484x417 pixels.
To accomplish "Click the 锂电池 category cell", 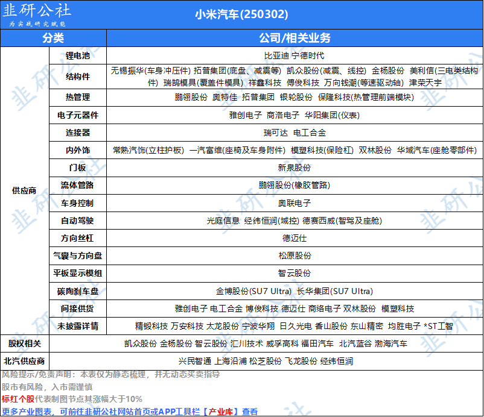I will tap(77, 55).
